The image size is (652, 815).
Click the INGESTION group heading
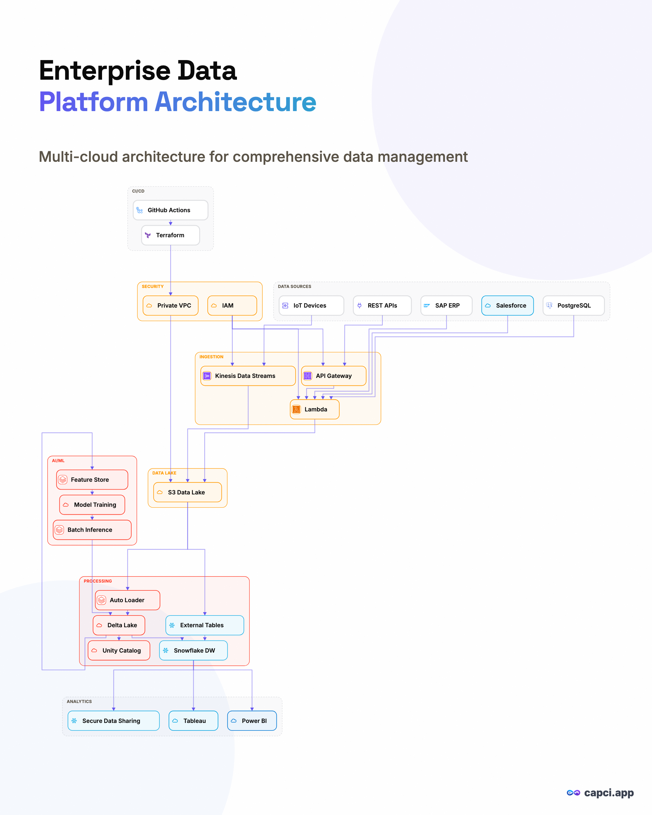click(211, 357)
